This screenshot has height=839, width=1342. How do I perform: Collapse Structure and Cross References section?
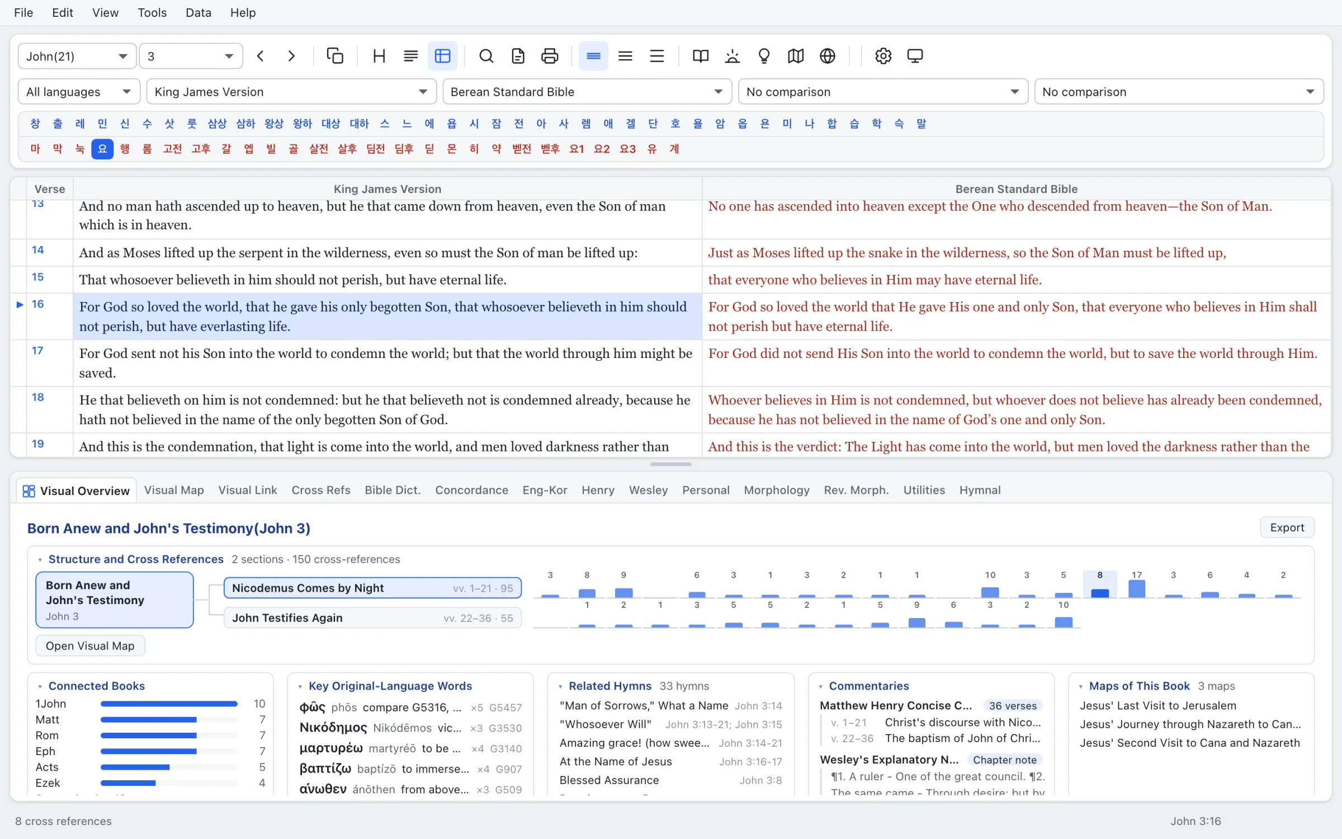[x=40, y=559]
